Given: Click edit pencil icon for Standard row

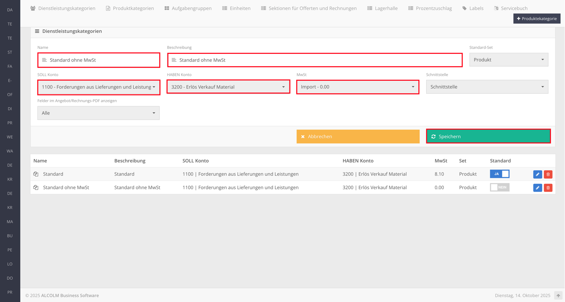Looking at the screenshot, I should [x=537, y=174].
